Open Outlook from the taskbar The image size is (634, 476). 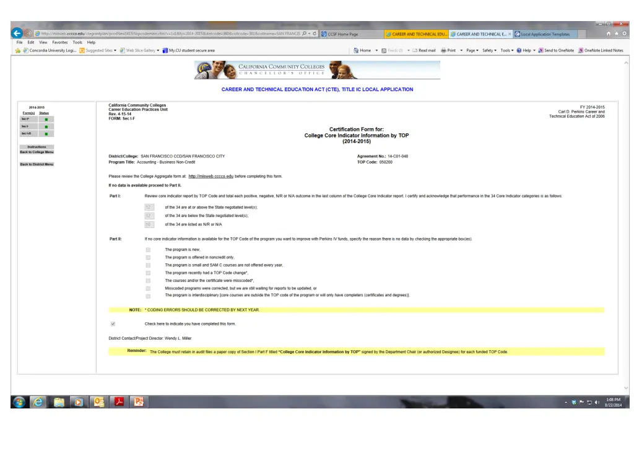98,402
